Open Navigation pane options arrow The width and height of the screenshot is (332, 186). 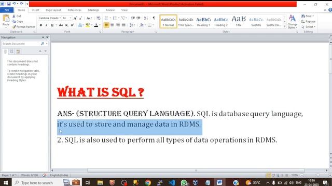(x=43, y=37)
